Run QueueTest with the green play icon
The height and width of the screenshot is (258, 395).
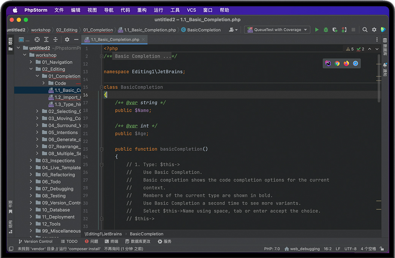click(317, 30)
